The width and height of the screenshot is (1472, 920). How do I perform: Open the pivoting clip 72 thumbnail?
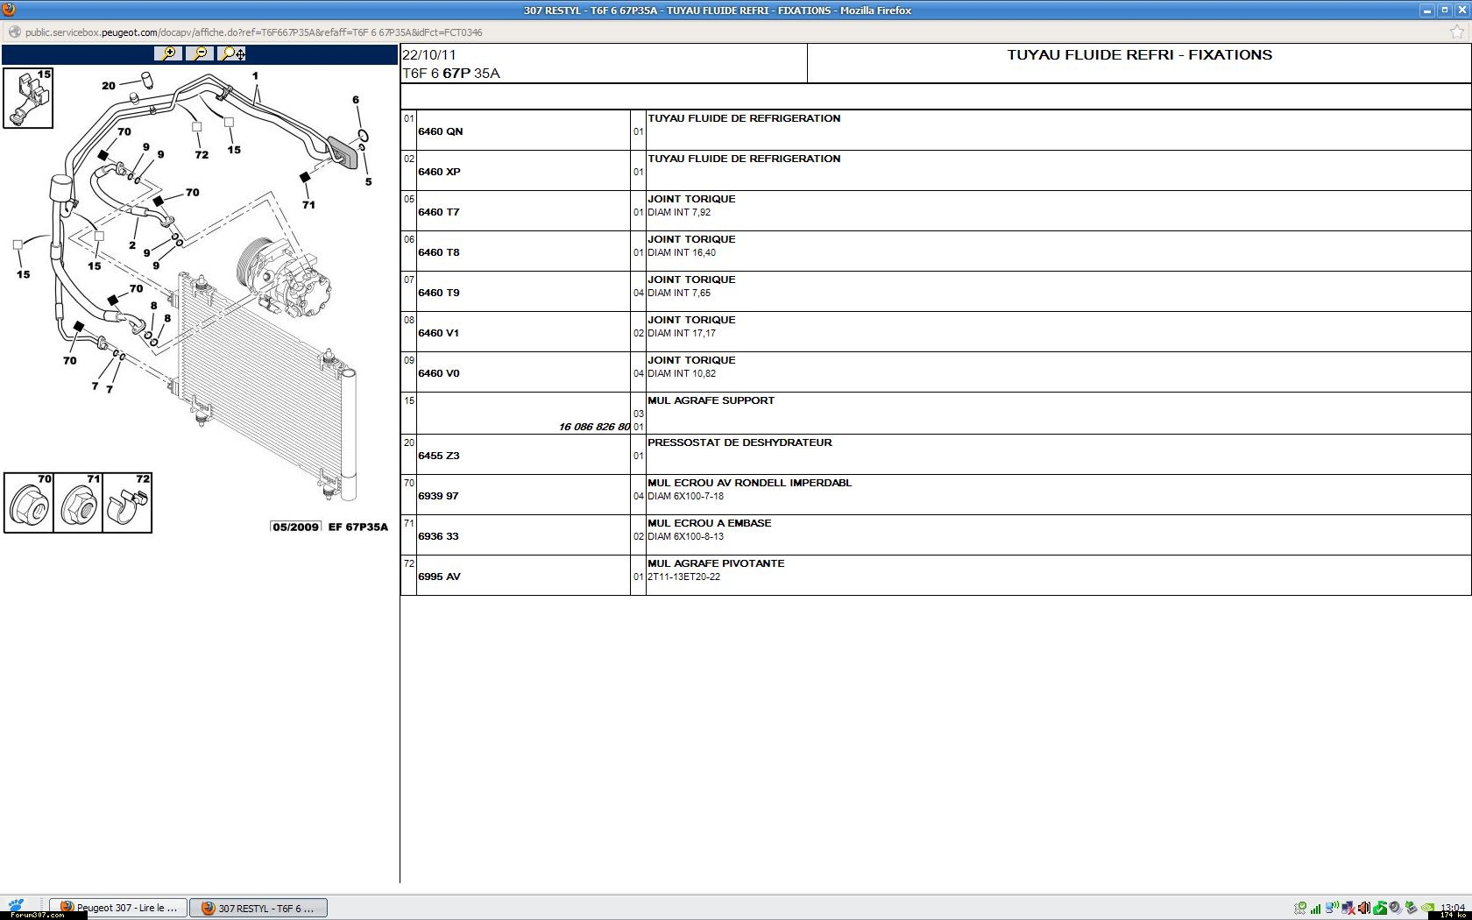127,502
